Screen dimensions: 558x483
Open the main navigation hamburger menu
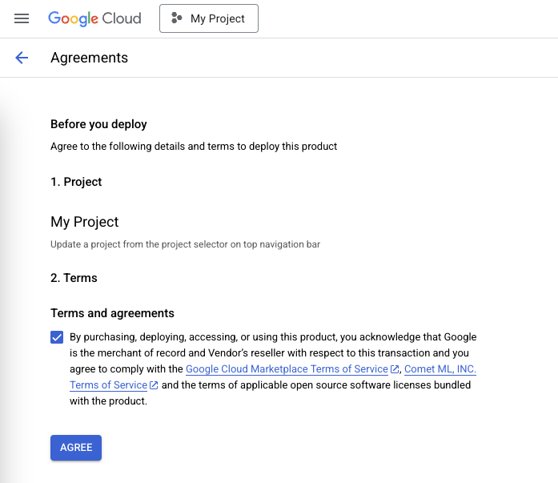(22, 18)
